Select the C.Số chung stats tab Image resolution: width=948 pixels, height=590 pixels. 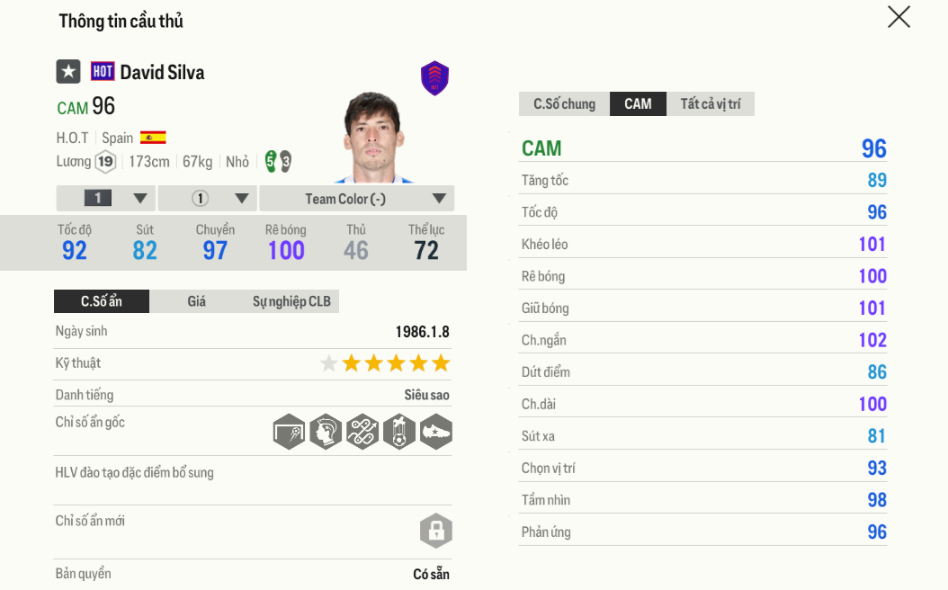564,104
